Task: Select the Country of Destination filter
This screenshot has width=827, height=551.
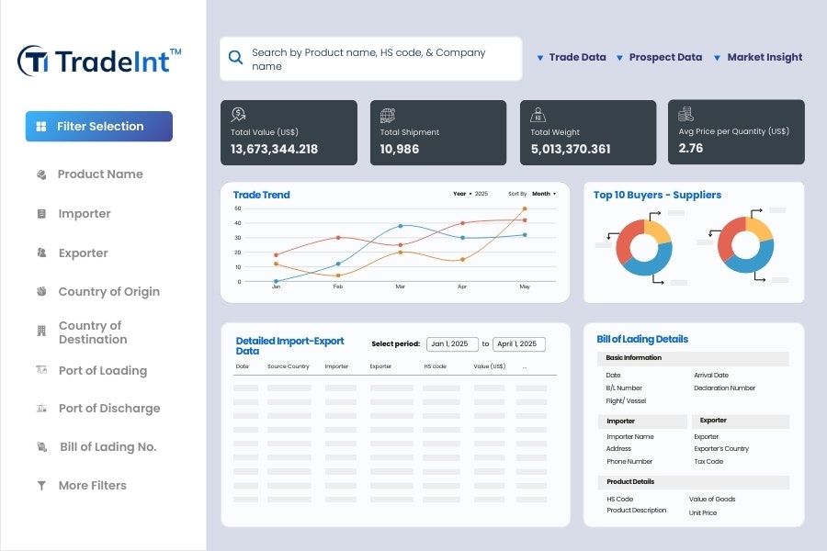Action: pos(41,331)
